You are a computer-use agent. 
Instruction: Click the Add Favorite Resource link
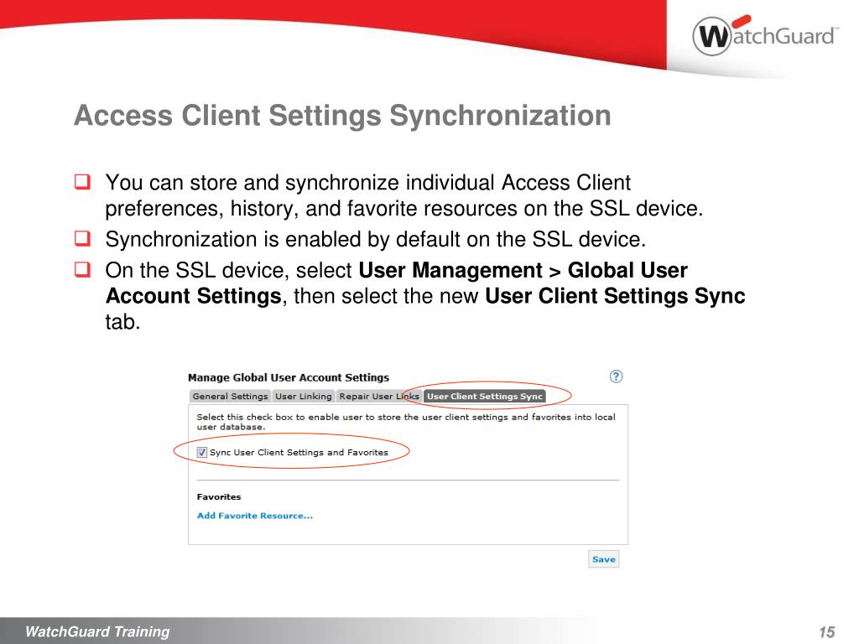255,516
